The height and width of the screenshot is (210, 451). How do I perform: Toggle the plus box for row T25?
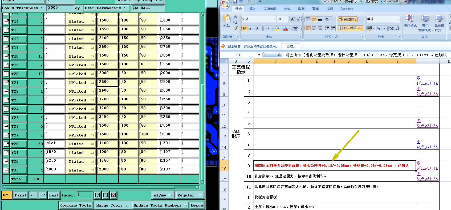pyautogui.click(x=6, y=118)
